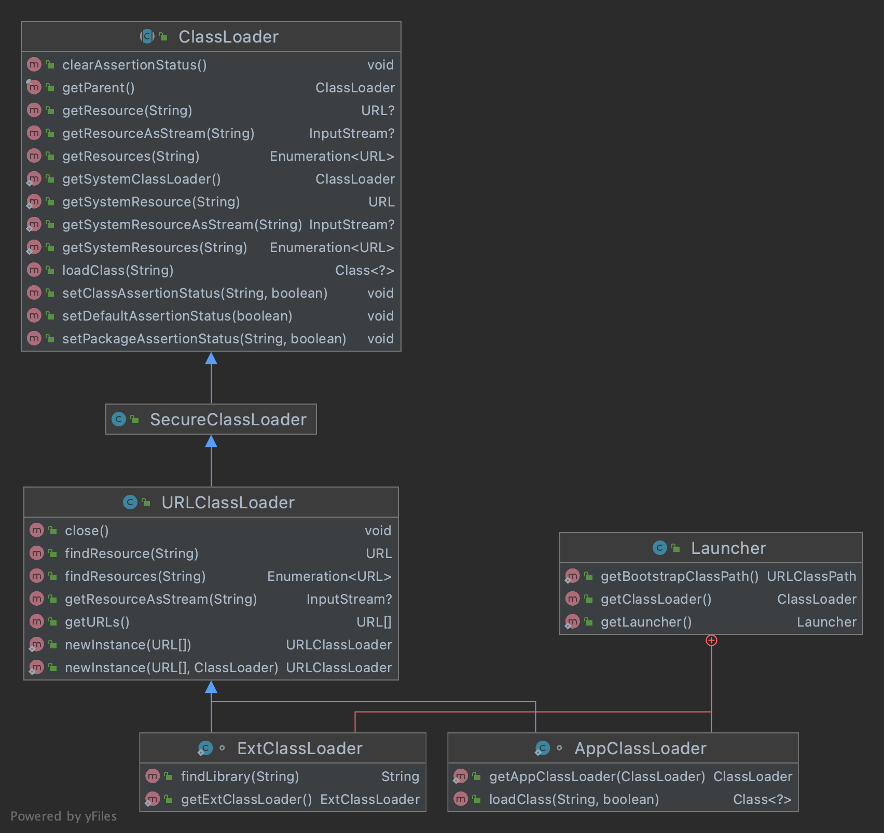
Task: Select getResourceAsStream(String) in URLClassLoader
Action: click(211, 599)
